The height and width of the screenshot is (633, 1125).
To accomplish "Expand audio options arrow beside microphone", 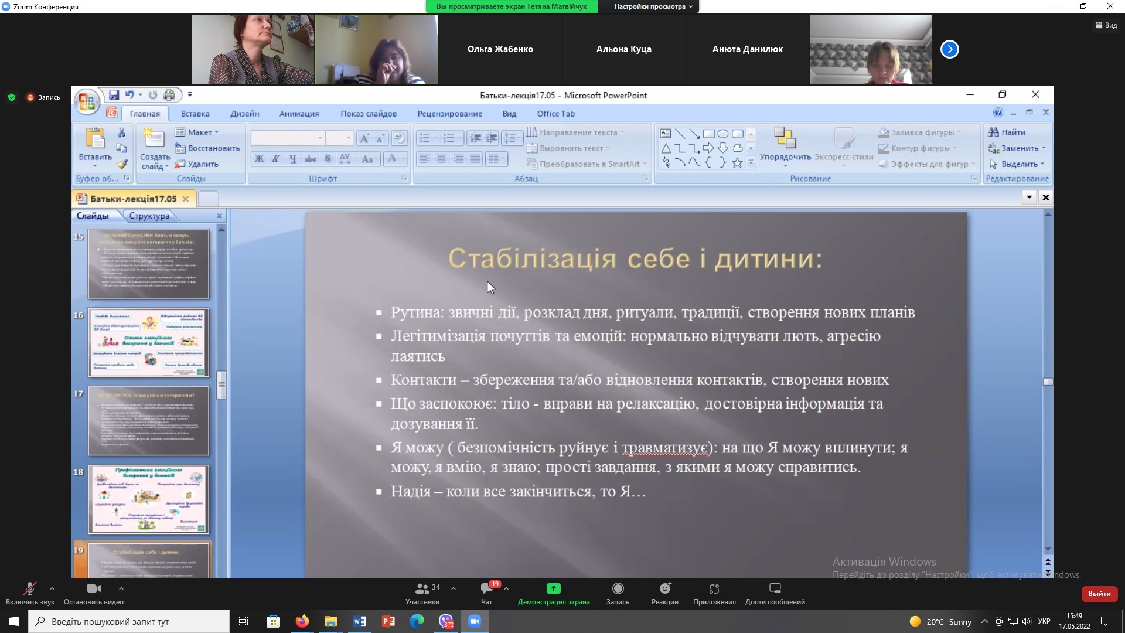I will click(52, 588).
